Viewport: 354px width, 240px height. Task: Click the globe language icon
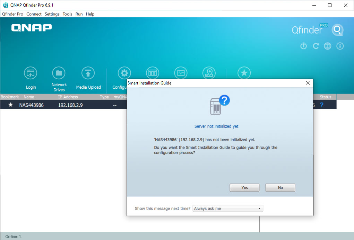tap(328, 46)
